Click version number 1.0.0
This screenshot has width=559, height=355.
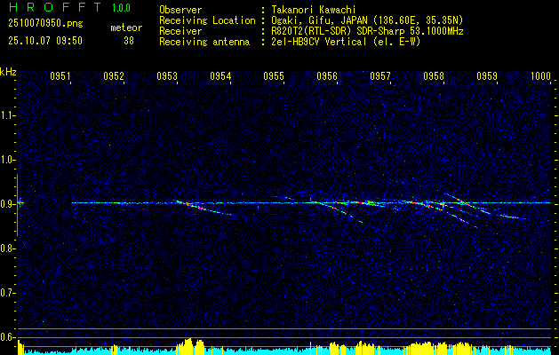(121, 7)
